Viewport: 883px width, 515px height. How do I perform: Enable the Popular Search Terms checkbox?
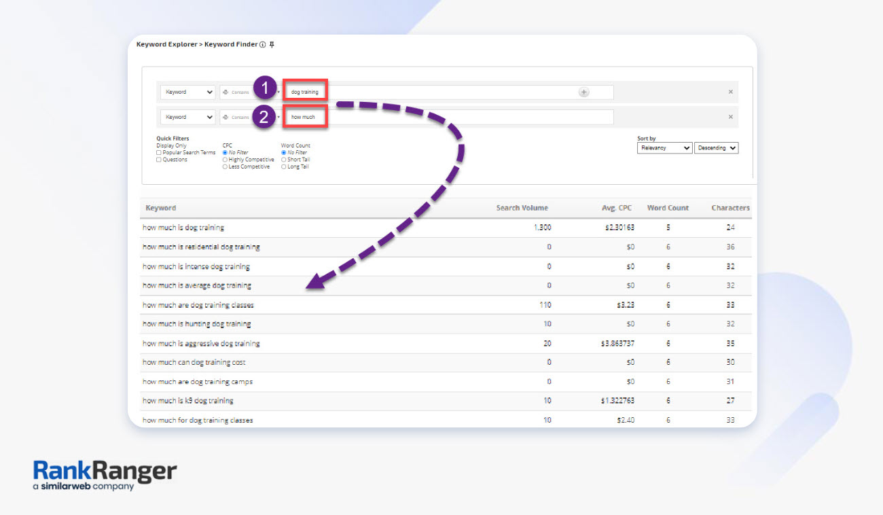tap(159, 153)
